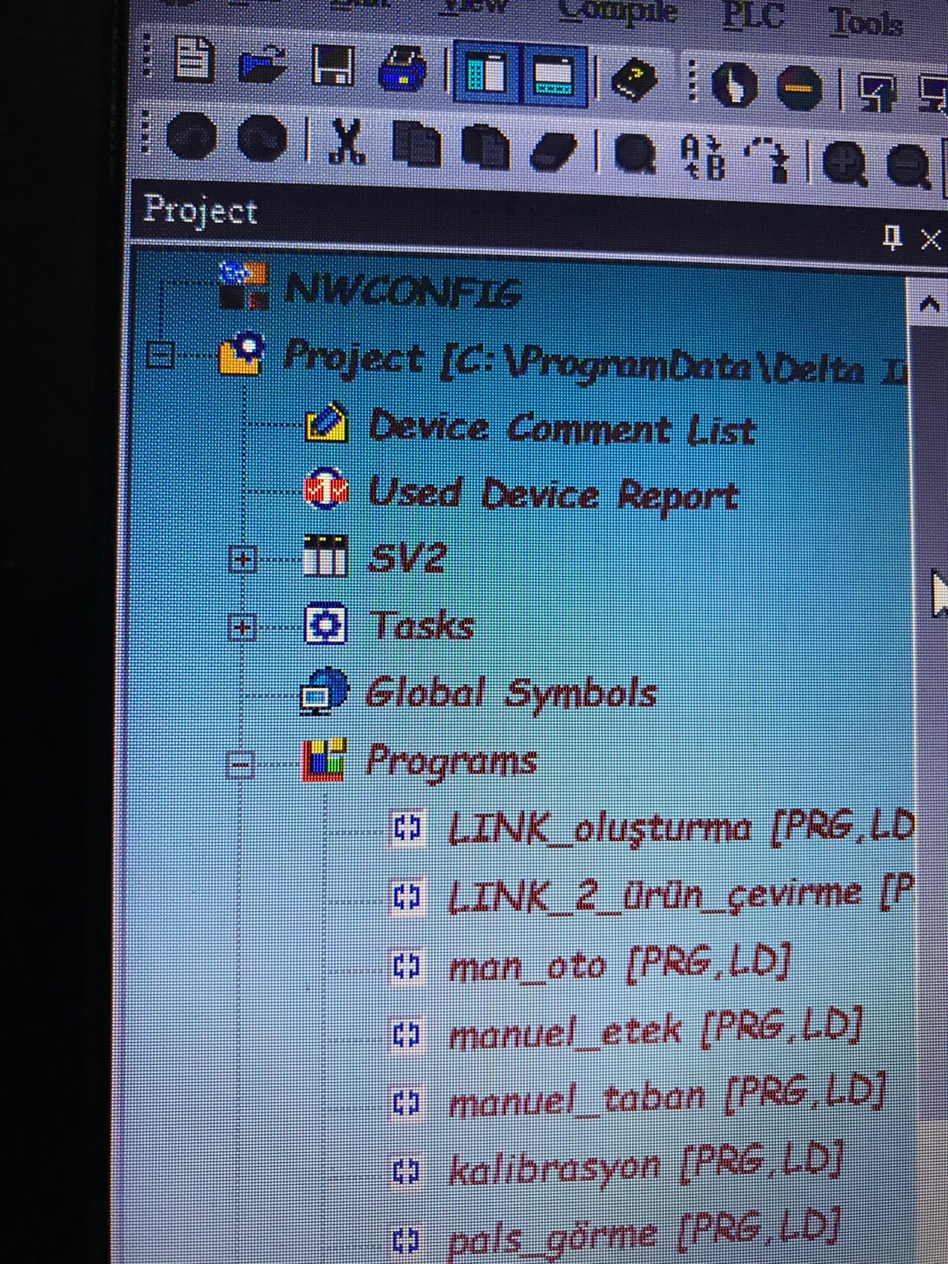Collapse the Programs tree node
Viewport: 948px width, 1264px height.
point(240,765)
